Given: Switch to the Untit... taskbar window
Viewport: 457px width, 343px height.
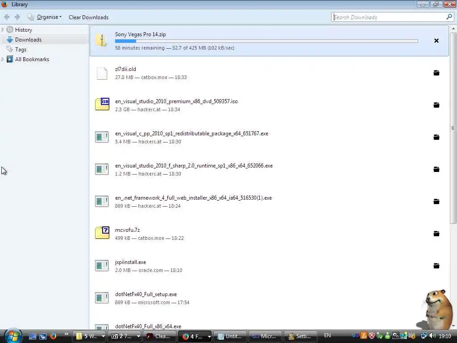Looking at the screenshot, I should click(230, 336).
